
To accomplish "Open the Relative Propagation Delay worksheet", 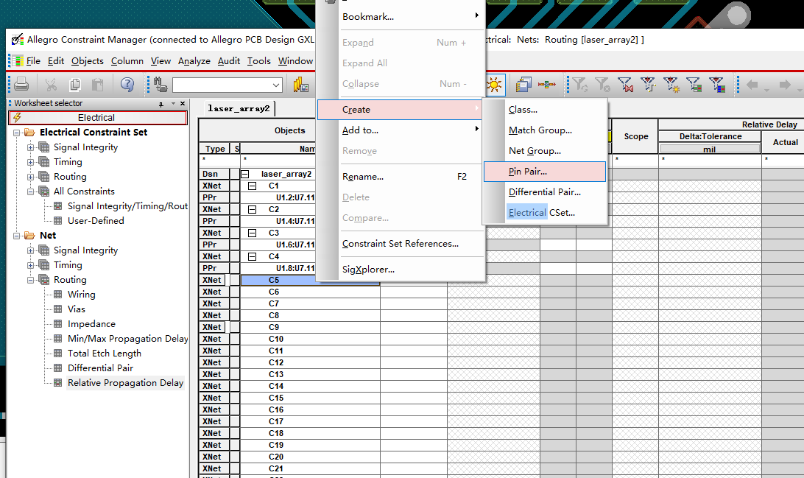I will (125, 383).
